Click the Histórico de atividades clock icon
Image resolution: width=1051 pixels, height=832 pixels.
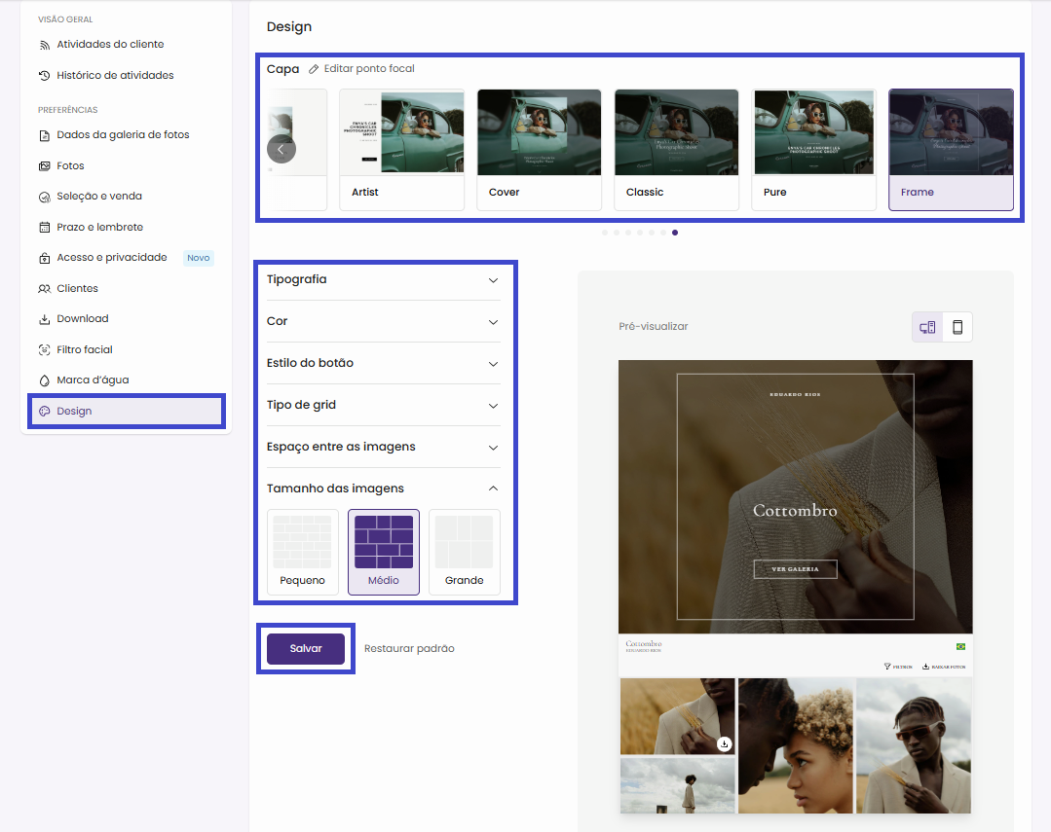coord(44,75)
